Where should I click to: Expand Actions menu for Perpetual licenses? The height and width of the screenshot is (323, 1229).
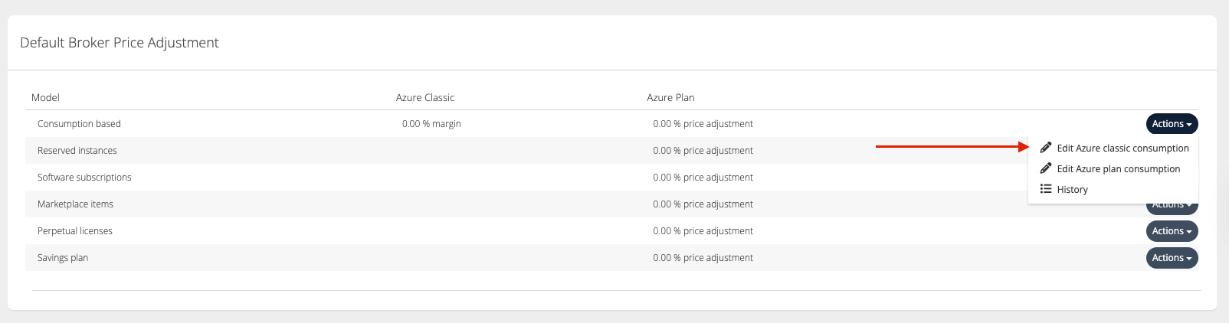click(1172, 231)
